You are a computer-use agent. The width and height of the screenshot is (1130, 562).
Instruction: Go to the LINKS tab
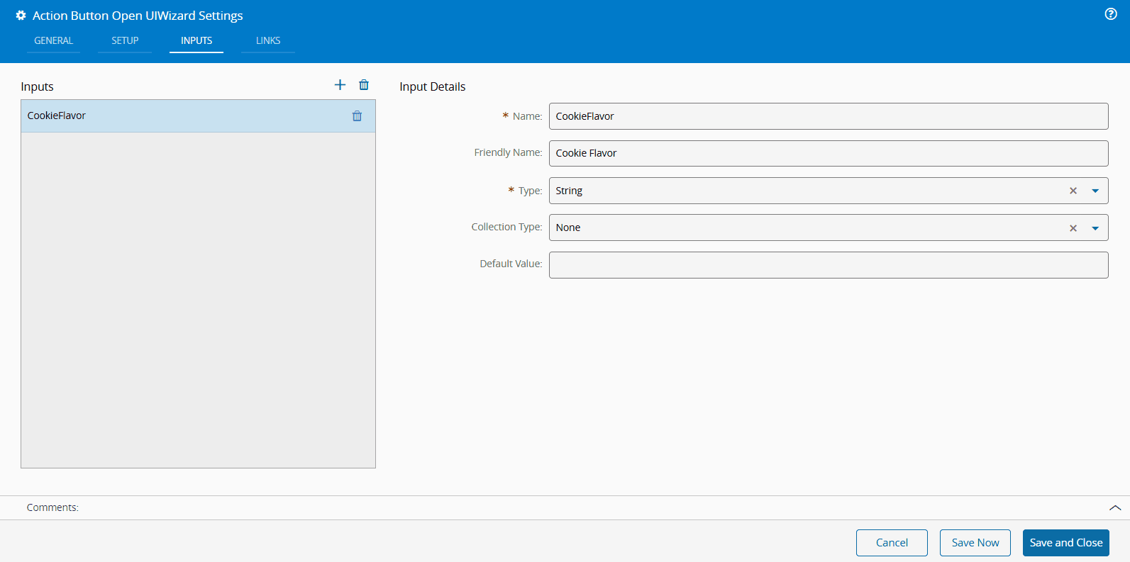click(268, 40)
